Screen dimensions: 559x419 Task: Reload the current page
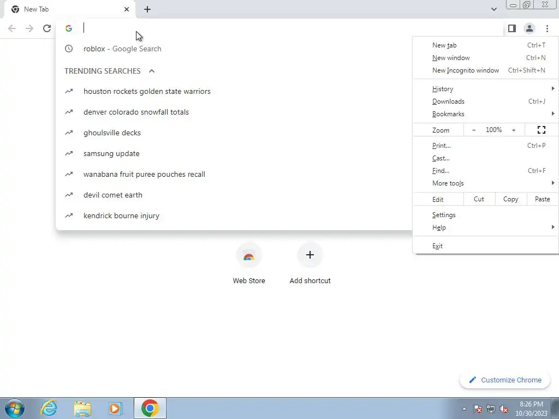(47, 28)
